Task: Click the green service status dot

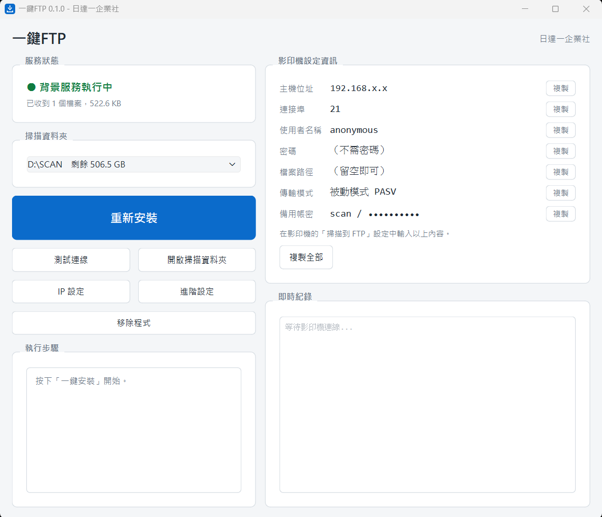Action: coord(31,87)
